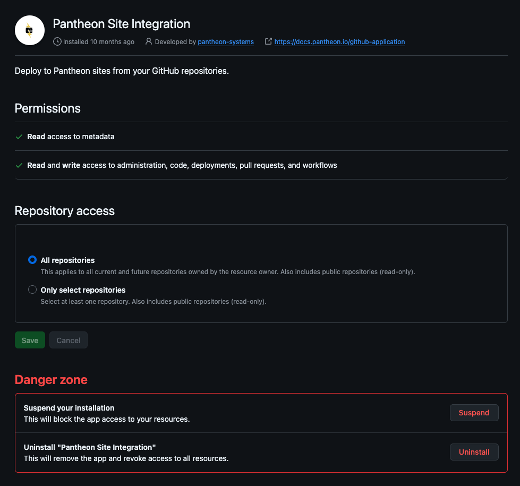The image size is (520, 486).
Task: Click the Pantheon app logo icon
Action: (29, 30)
